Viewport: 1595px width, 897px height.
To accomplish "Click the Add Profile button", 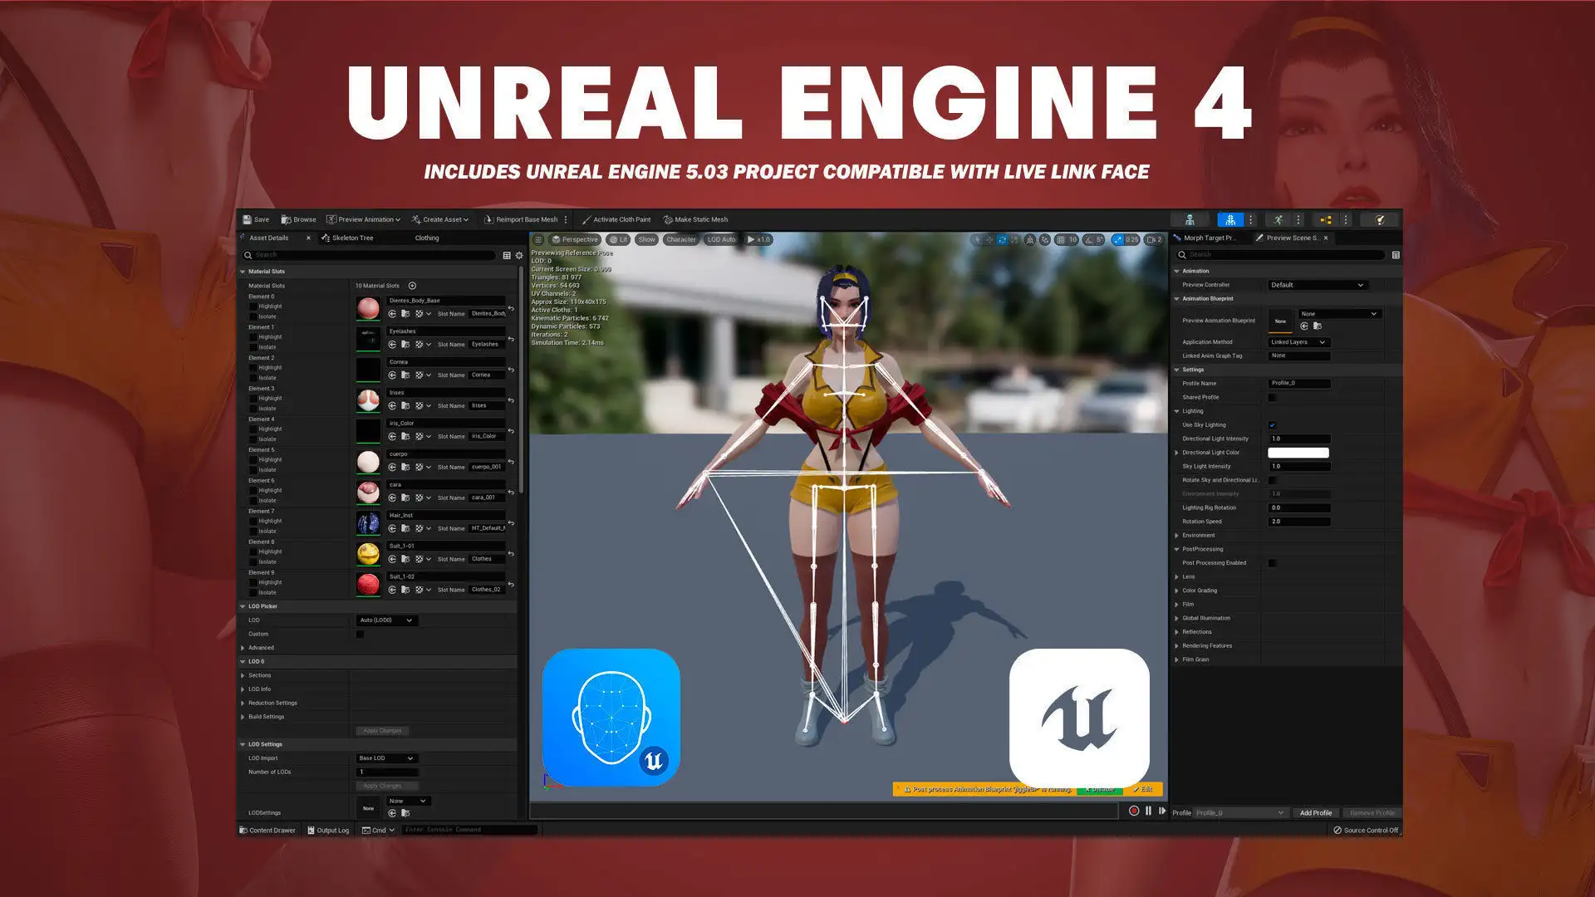I will (1315, 813).
